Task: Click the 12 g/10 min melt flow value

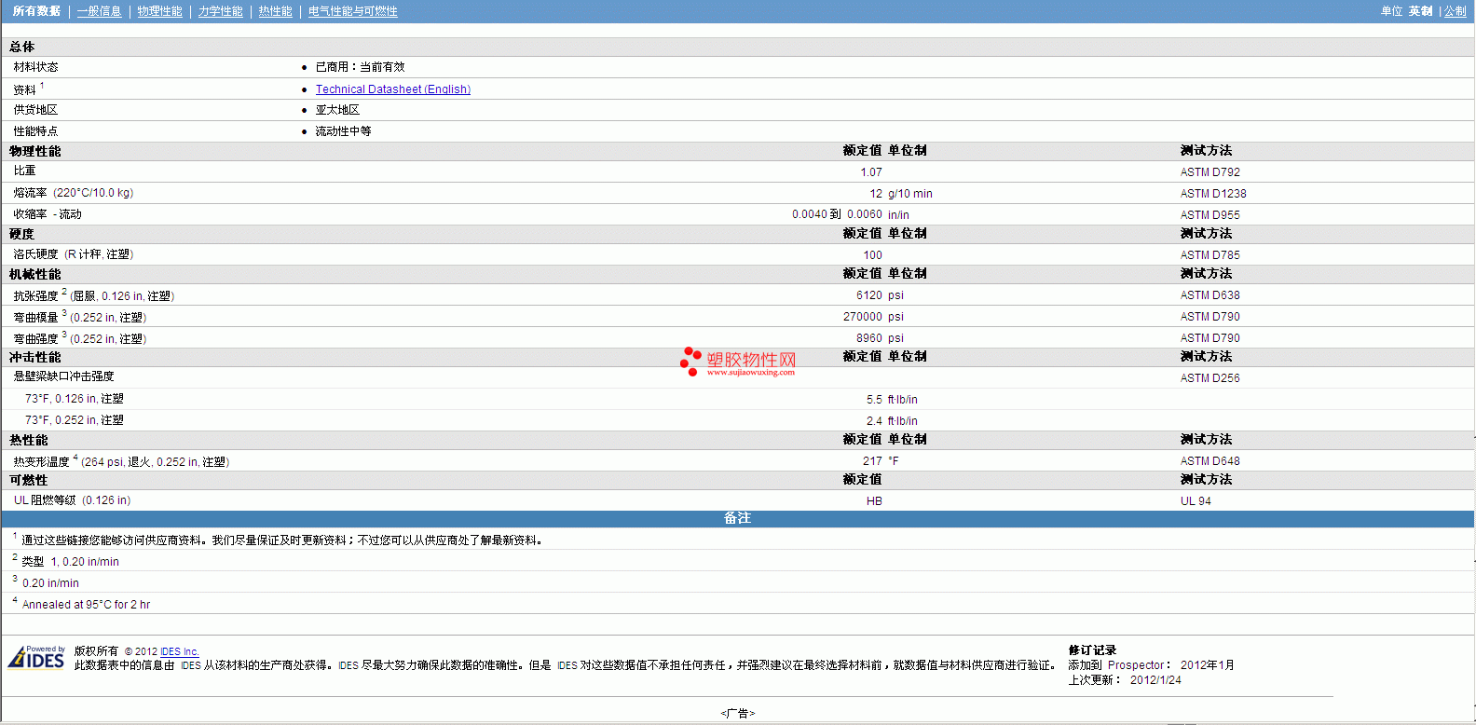Action: pyautogui.click(x=901, y=194)
